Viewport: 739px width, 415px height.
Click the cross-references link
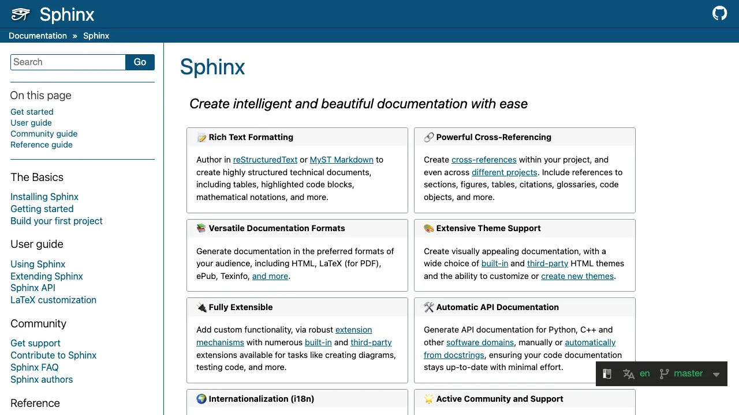point(484,160)
